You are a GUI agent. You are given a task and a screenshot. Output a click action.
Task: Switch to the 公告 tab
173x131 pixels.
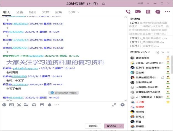[x=20, y=12]
